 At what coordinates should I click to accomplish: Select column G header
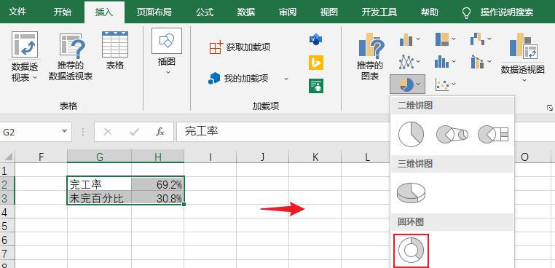coord(100,156)
